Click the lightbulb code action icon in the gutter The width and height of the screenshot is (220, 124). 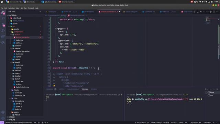(x=54, y=85)
